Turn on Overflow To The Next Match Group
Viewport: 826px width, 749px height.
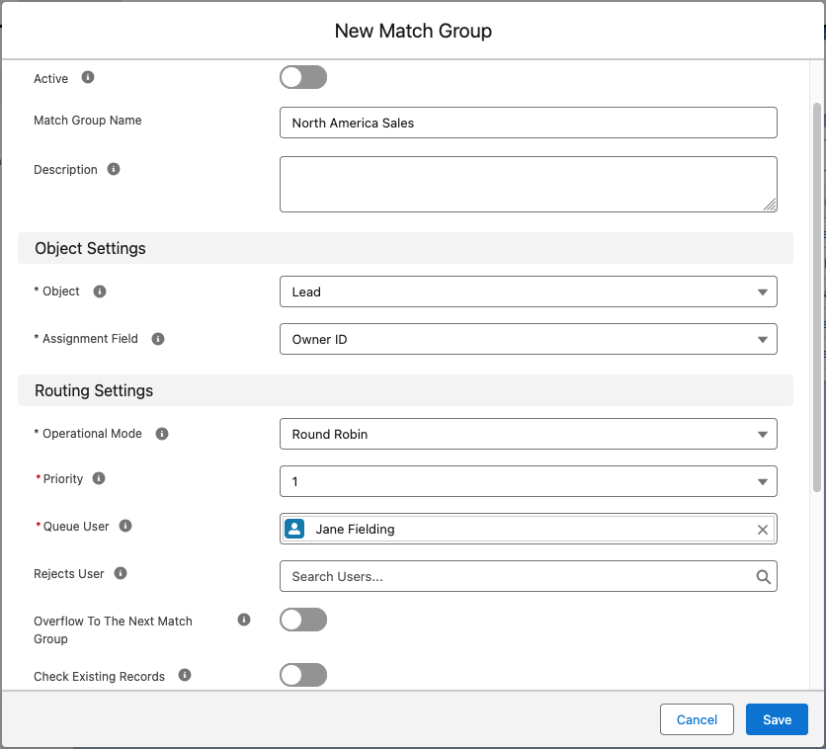(x=303, y=620)
